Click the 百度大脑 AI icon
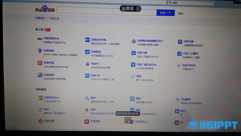Viewport: 241px width, 136px height. click(x=133, y=53)
